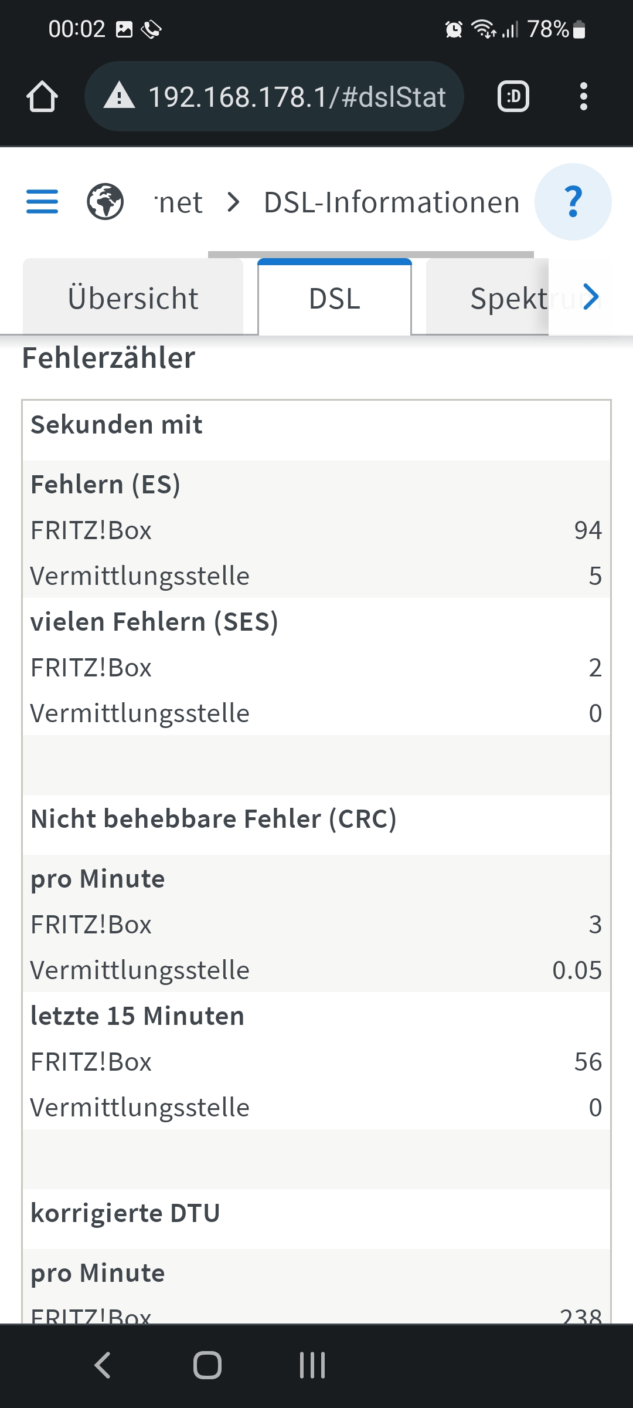Image resolution: width=633 pixels, height=1408 pixels.
Task: Open the help question mark button
Action: click(x=573, y=202)
